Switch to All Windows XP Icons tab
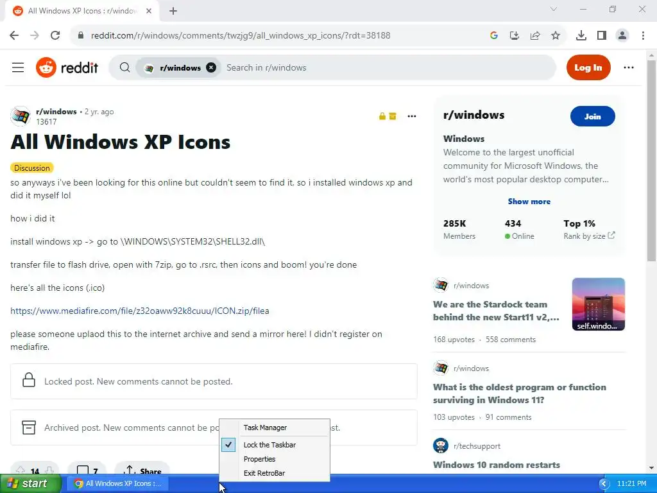Image resolution: width=657 pixels, height=493 pixels. click(x=81, y=11)
